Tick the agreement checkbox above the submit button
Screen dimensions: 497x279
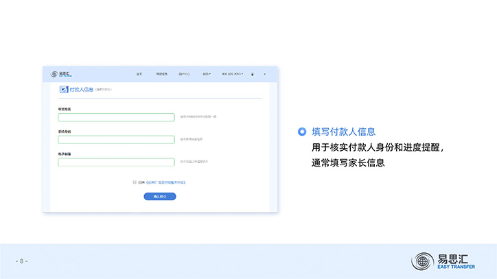(135, 182)
